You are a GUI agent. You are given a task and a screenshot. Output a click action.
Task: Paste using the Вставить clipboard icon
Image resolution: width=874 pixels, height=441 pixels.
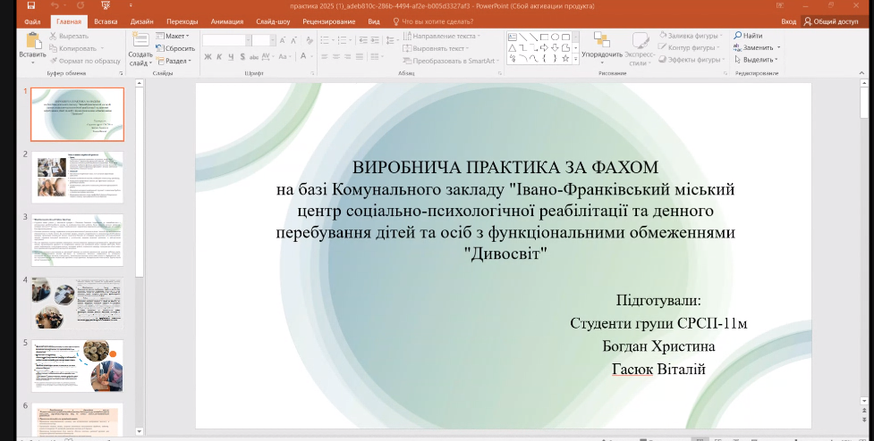pos(32,46)
